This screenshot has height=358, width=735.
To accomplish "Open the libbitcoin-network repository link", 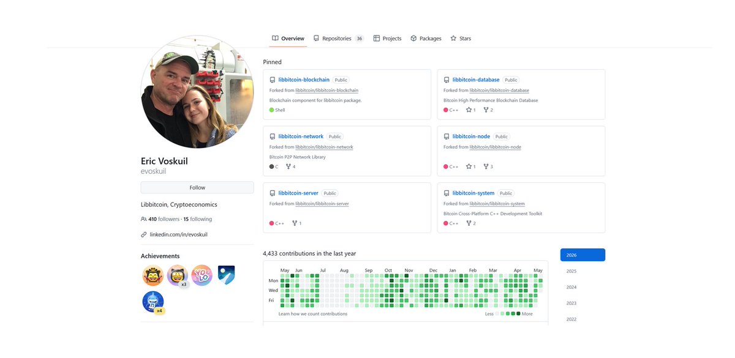I will pyautogui.click(x=301, y=136).
